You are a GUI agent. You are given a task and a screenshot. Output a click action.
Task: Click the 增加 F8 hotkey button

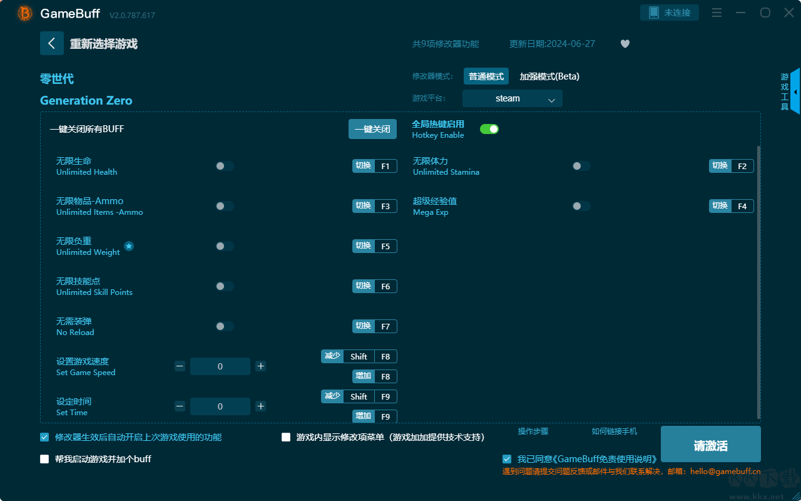(375, 376)
